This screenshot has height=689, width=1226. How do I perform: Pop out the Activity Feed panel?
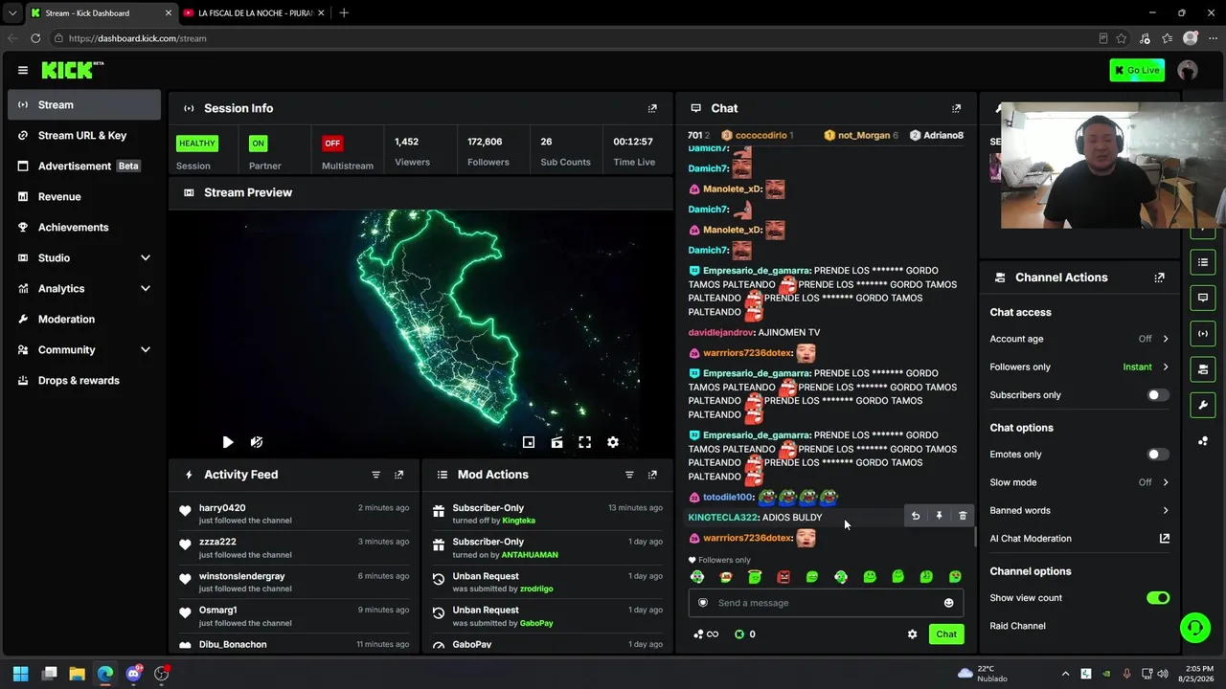point(398,475)
